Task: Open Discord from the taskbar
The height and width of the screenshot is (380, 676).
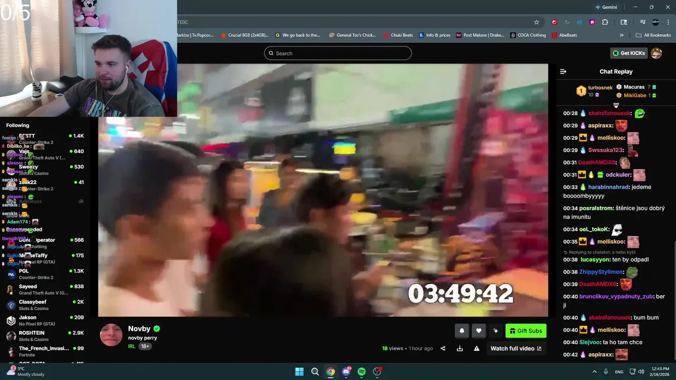Action: 346,372
